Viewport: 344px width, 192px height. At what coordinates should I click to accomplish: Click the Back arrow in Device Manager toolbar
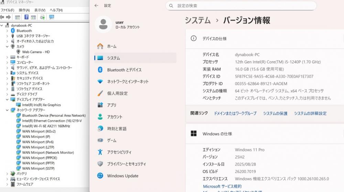pos(2,17)
